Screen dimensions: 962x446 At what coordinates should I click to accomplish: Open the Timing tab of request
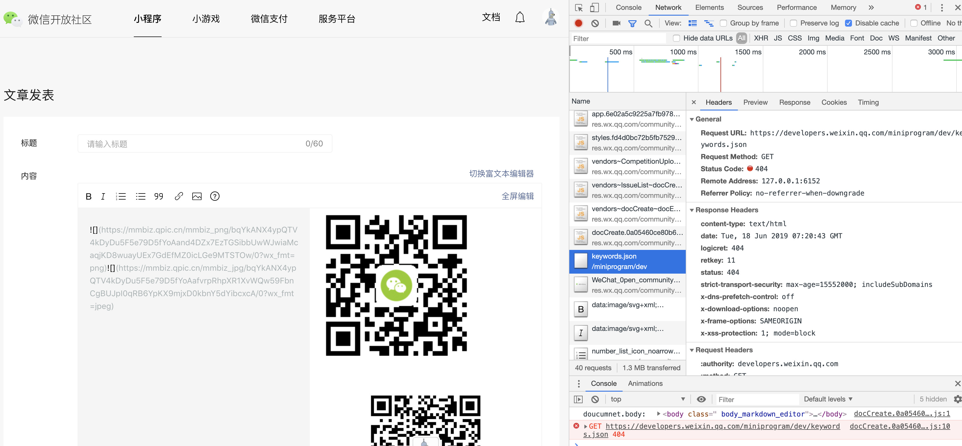[x=868, y=103]
